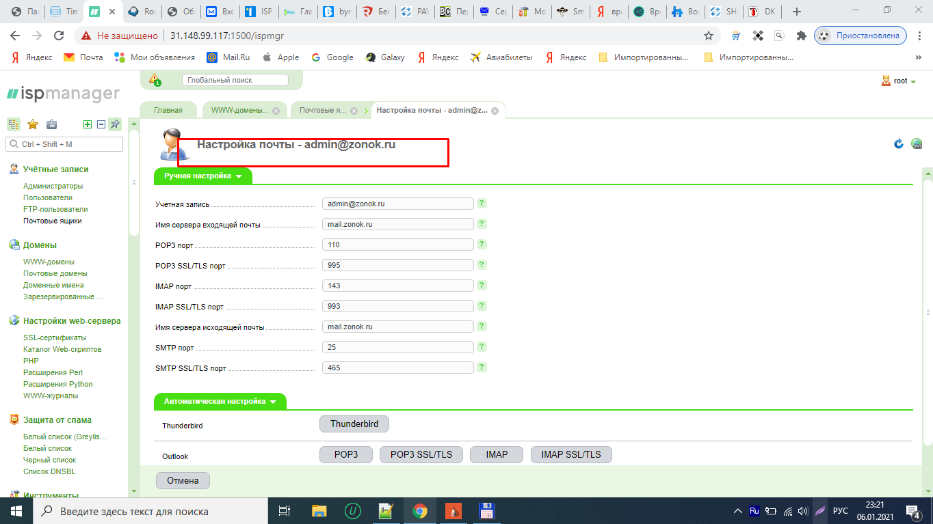Open the Chrome extensions puzzle icon
933x524 pixels.
point(801,36)
